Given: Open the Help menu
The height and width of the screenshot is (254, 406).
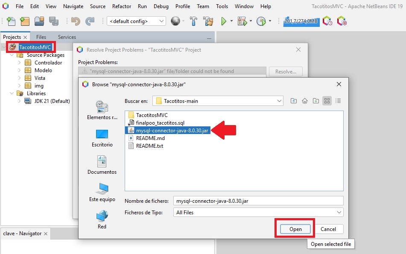Looking at the screenshot, I should point(266,6).
